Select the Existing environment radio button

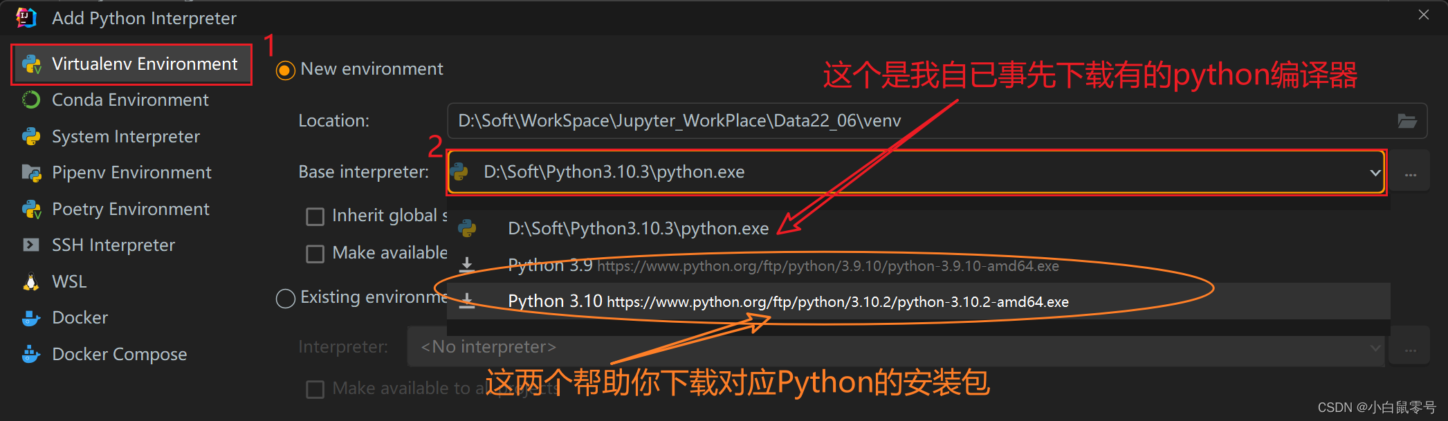point(286,299)
